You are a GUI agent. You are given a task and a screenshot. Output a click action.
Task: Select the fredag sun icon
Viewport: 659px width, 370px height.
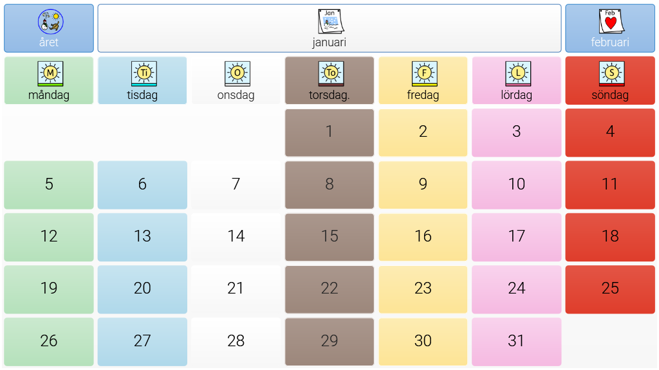(x=423, y=73)
